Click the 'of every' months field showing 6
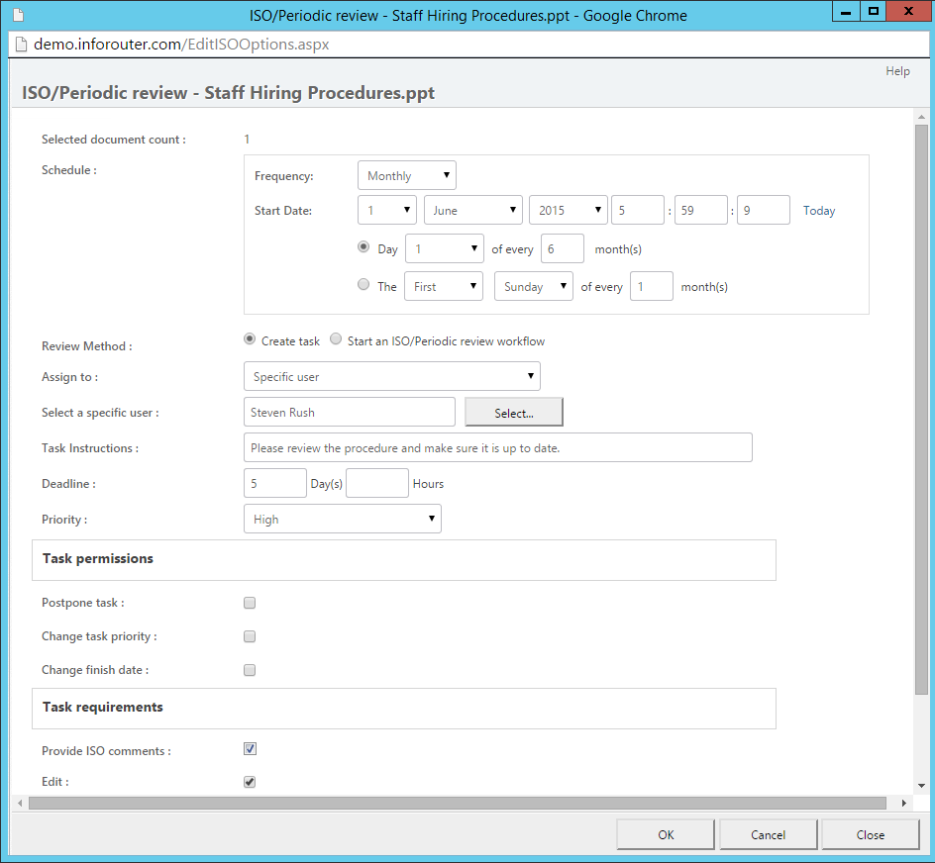The height and width of the screenshot is (863, 935). [562, 248]
